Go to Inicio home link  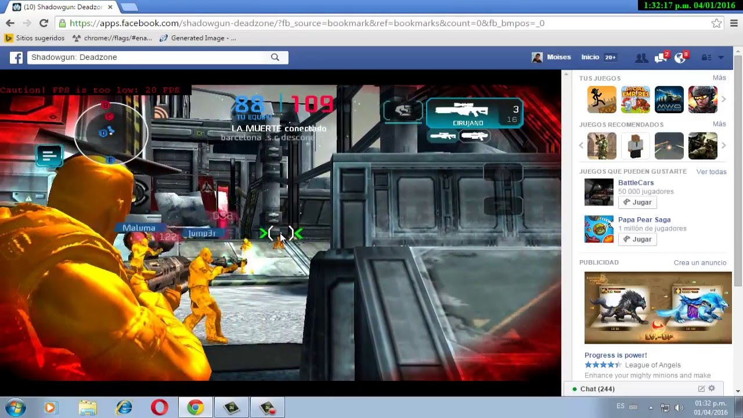pyautogui.click(x=590, y=57)
